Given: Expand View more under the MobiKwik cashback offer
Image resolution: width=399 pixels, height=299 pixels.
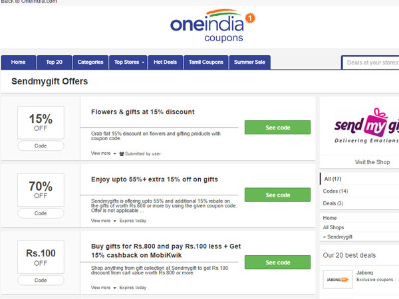Looking at the screenshot, I should tap(103, 288).
